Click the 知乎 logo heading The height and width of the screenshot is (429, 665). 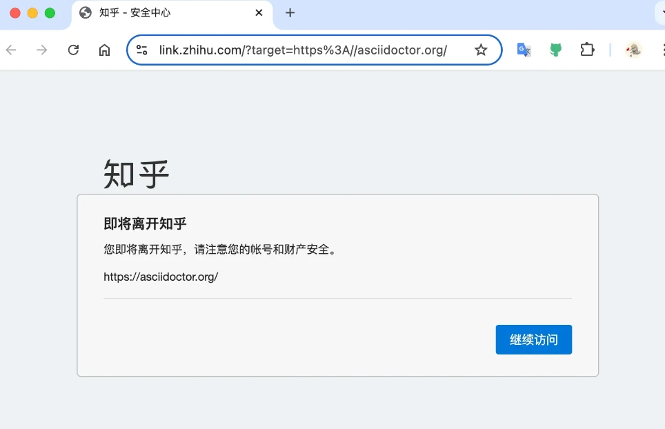click(137, 174)
